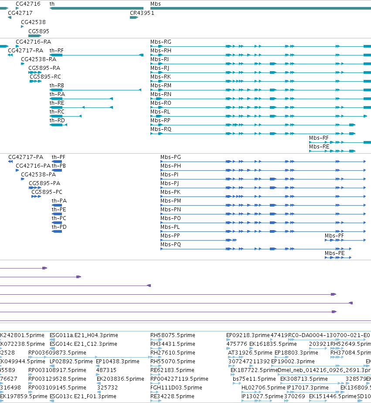Select transcript CG42716-RA
371x403 pixels.
click(34, 42)
